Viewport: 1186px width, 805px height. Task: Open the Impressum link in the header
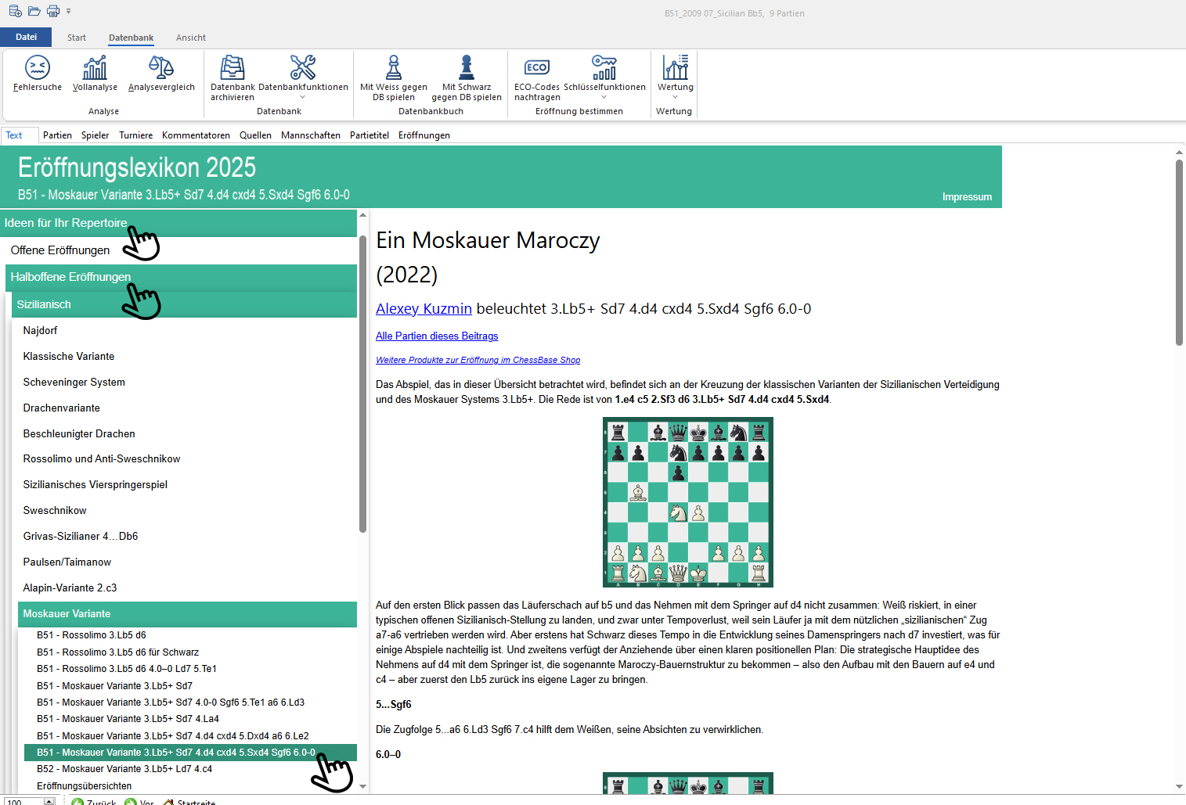967,197
